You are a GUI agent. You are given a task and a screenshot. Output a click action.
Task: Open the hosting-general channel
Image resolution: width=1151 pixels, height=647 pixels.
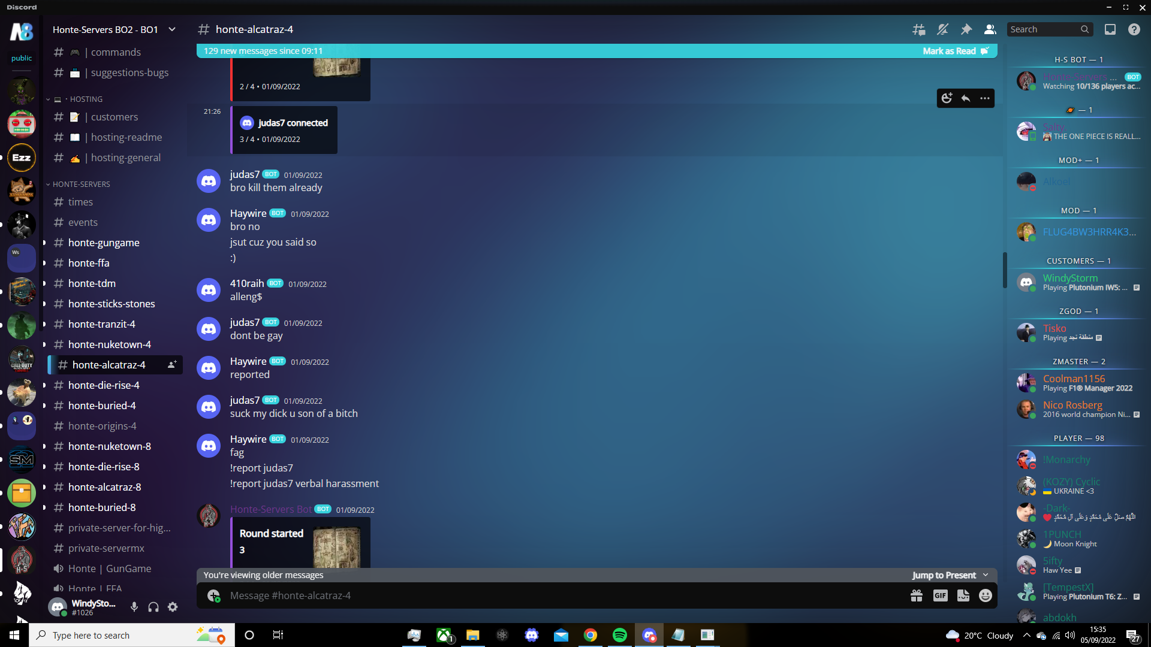(115, 158)
